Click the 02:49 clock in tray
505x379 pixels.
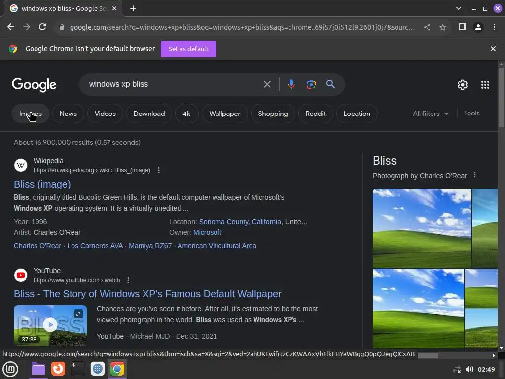[486, 369]
